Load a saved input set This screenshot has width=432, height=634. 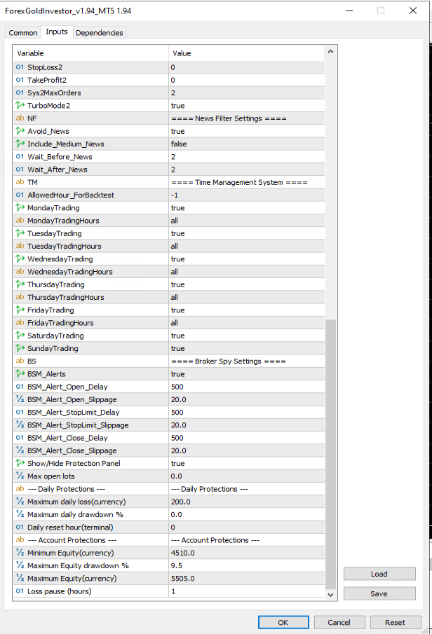[379, 574]
